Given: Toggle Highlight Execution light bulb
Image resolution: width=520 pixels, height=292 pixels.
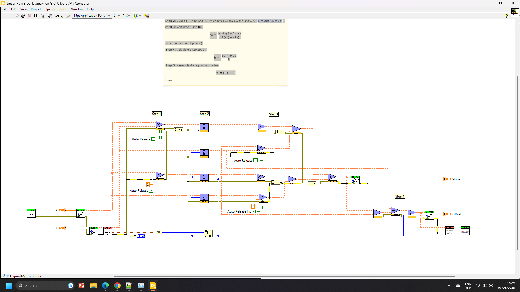Looking at the screenshot, I should [x=43, y=16].
